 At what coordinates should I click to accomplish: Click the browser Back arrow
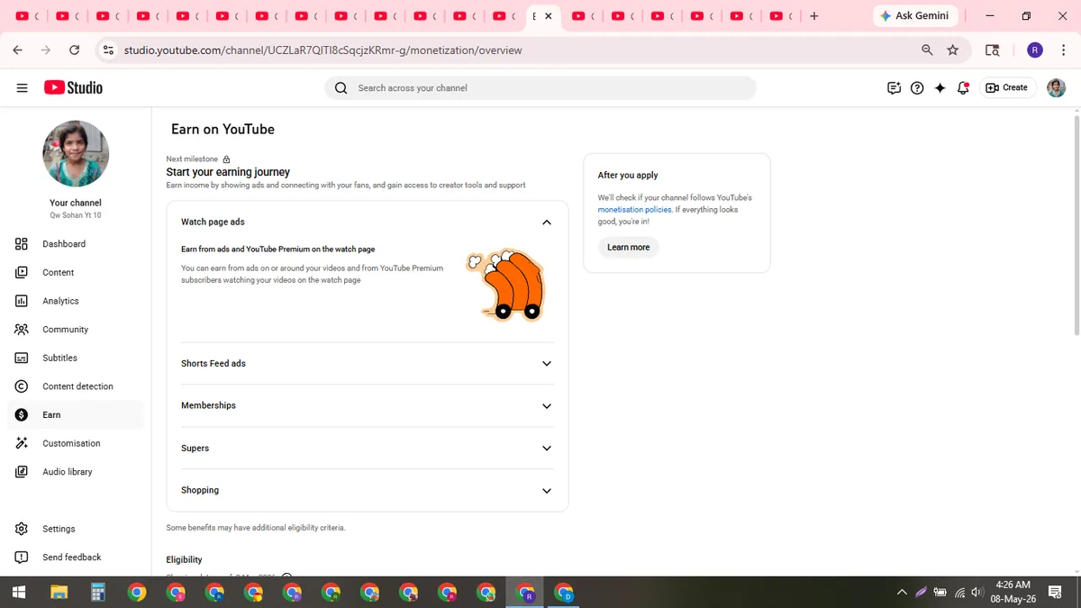pos(18,50)
